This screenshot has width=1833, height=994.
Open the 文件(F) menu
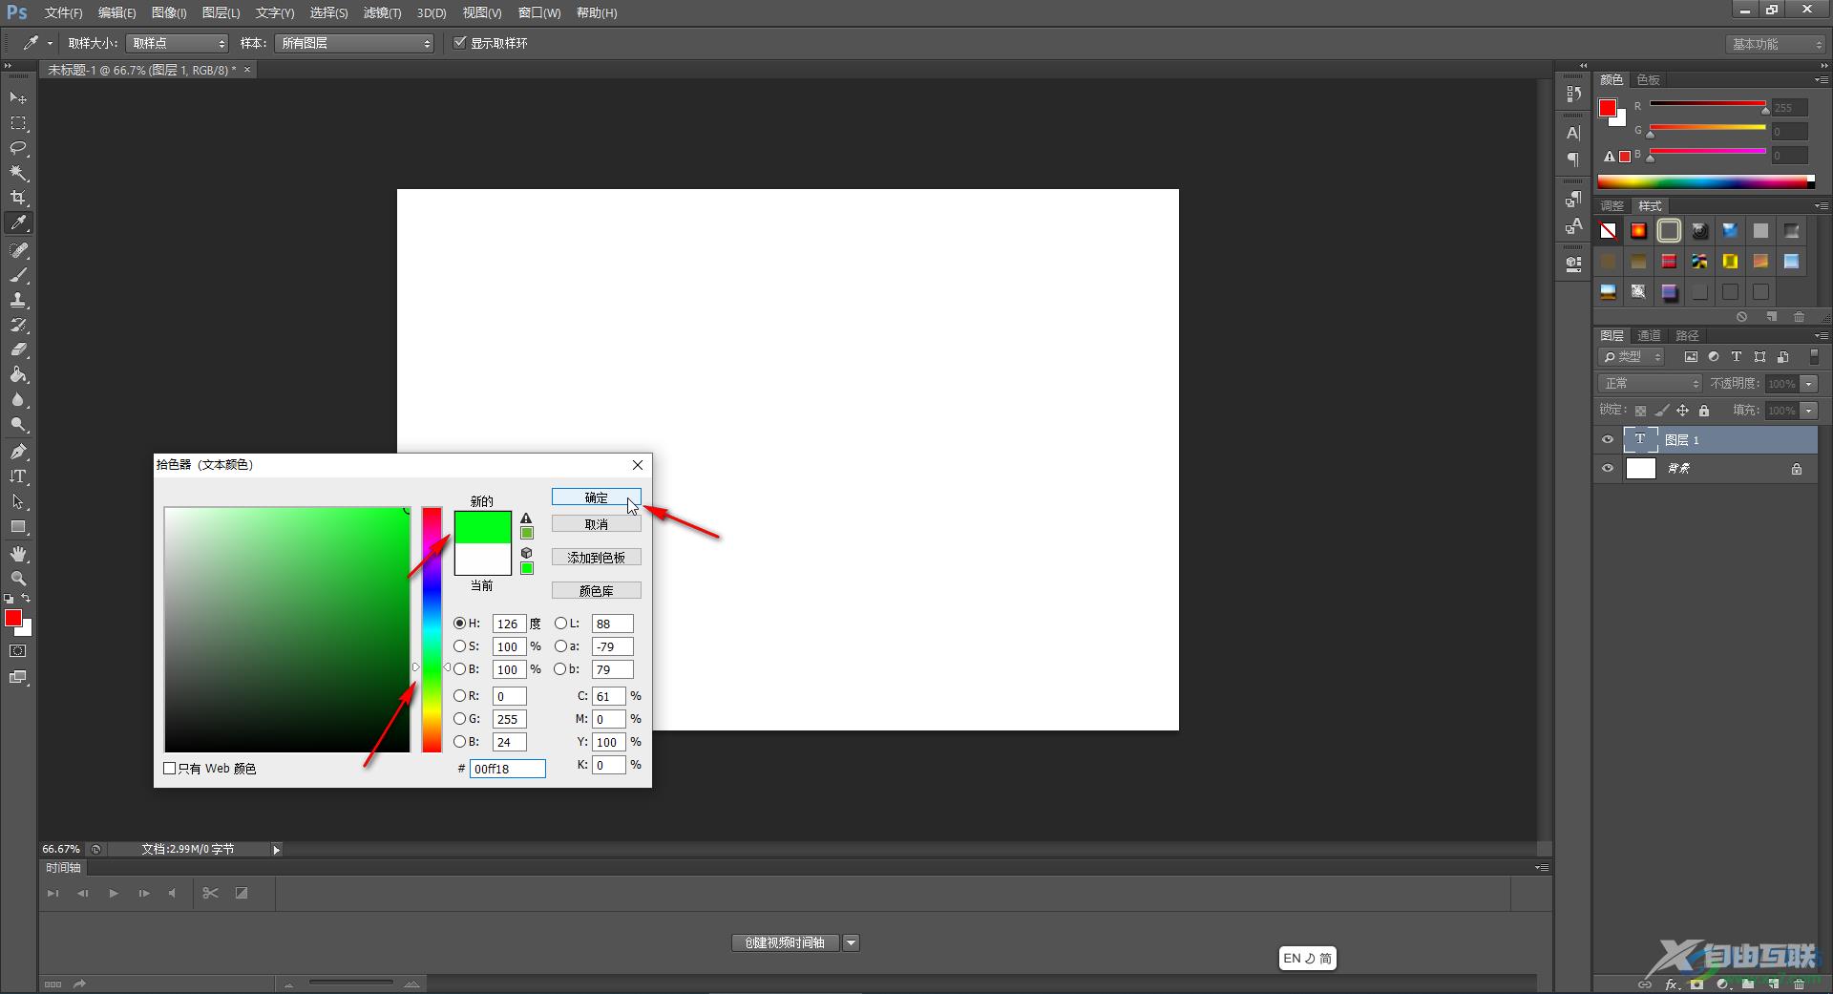click(63, 12)
